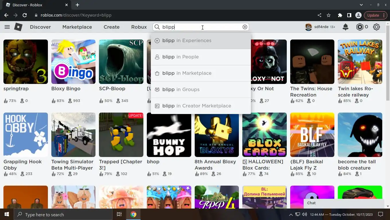Go to the Create nav tab
This screenshot has height=220, width=390.
coord(112,27)
